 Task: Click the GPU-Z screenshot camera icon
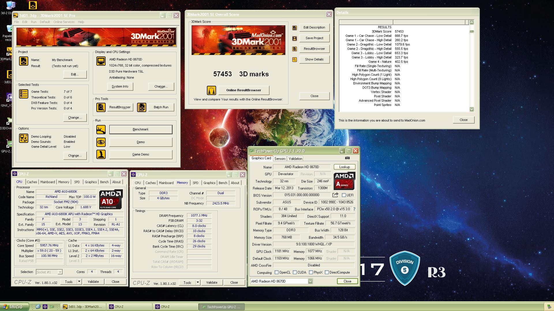[347, 158]
